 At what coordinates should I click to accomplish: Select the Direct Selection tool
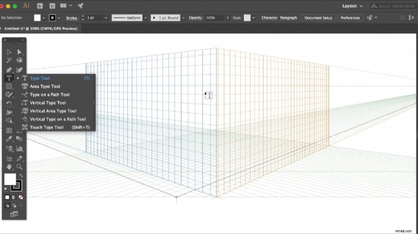[19, 52]
